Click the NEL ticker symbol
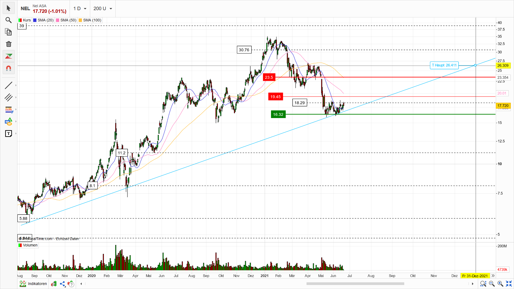 pos(25,9)
